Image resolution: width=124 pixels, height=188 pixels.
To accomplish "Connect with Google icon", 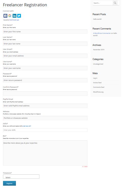I will (x=10, y=16).
